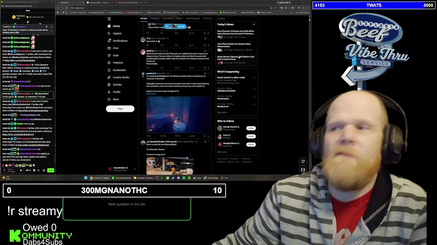Open Steam on the taskbar
The width and height of the screenshot is (437, 245).
198,178
